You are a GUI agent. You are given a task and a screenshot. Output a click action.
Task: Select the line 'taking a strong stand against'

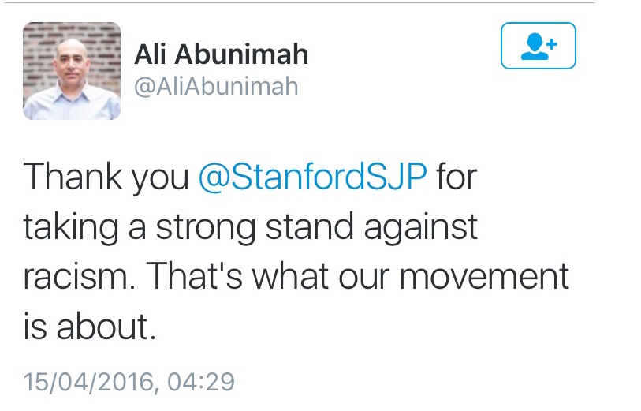250,227
